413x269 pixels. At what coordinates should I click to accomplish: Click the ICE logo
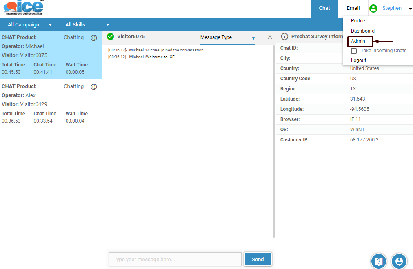pyautogui.click(x=23, y=8)
